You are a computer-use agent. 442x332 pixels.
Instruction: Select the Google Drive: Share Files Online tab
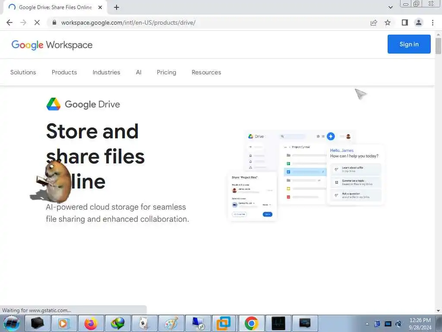55,7
